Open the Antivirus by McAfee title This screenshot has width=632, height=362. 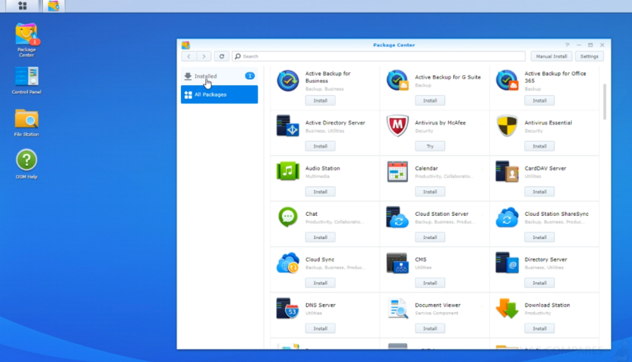tap(440, 122)
